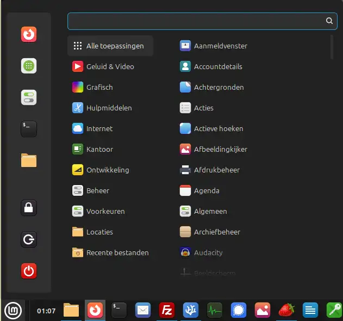
Task: Launch Afbeeldingkijker image viewer
Action: click(220, 149)
